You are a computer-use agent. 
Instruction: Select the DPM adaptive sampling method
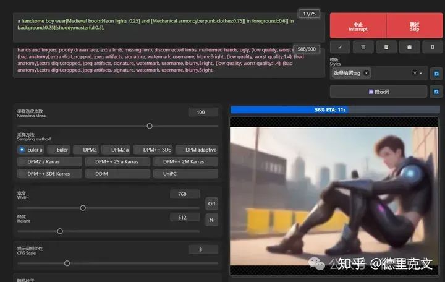pos(197,150)
